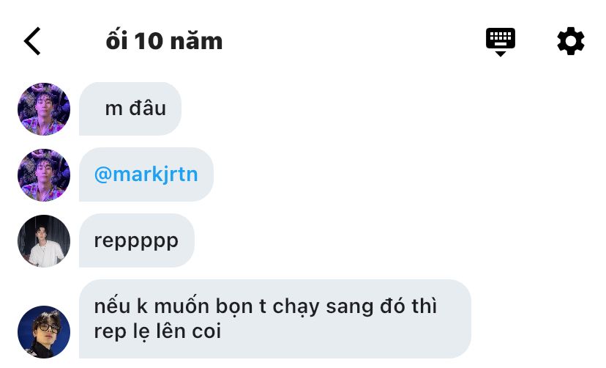The image size is (606, 368).
Task: Tap the group title "ối 10 năm"
Action: (x=164, y=42)
